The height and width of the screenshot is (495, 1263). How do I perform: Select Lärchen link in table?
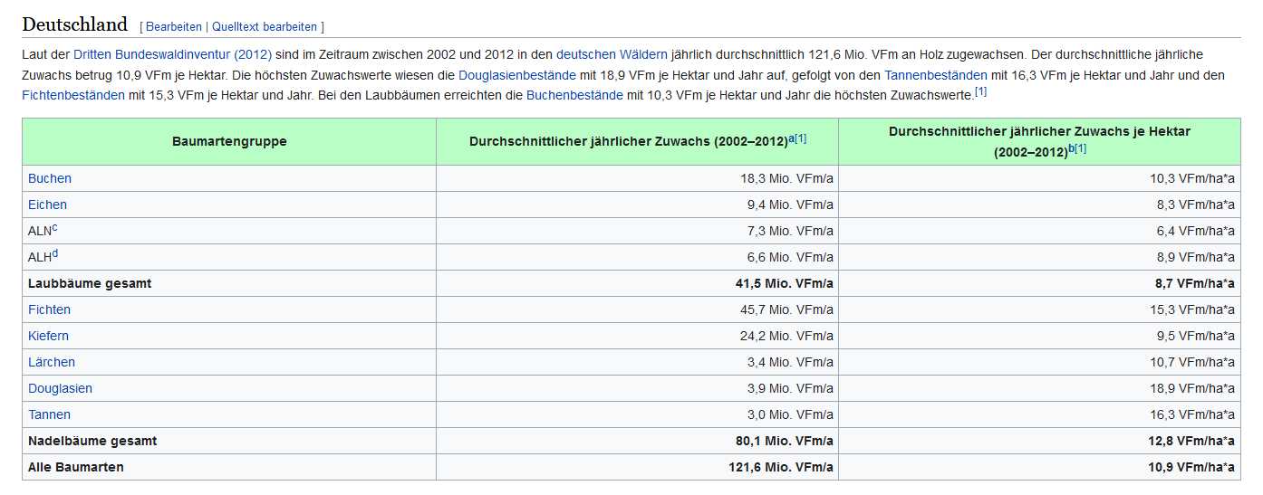click(52, 362)
